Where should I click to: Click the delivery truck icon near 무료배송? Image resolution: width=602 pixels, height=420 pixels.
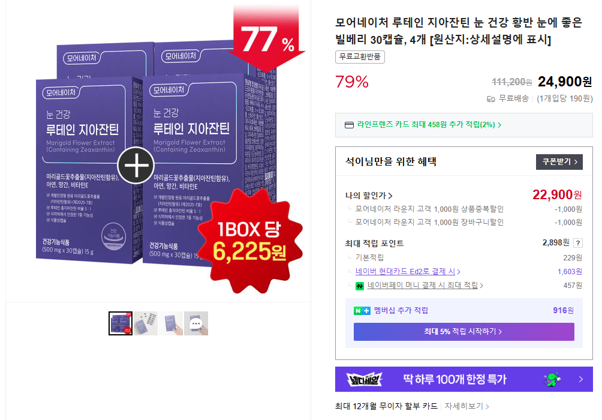click(490, 99)
